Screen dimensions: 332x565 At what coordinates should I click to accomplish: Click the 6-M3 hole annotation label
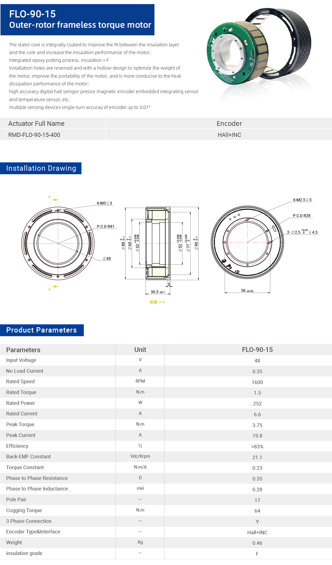coord(104,203)
